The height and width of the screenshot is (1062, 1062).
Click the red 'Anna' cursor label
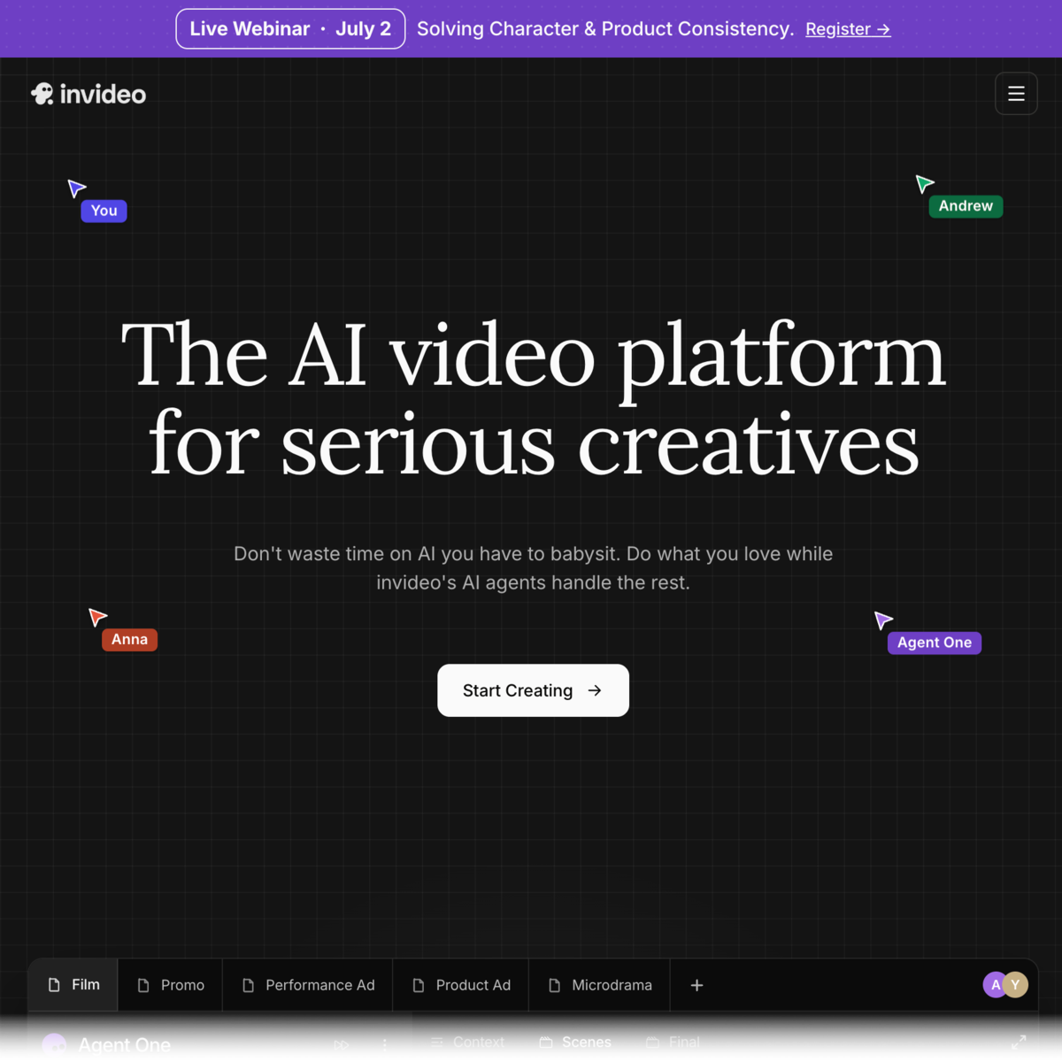click(129, 640)
